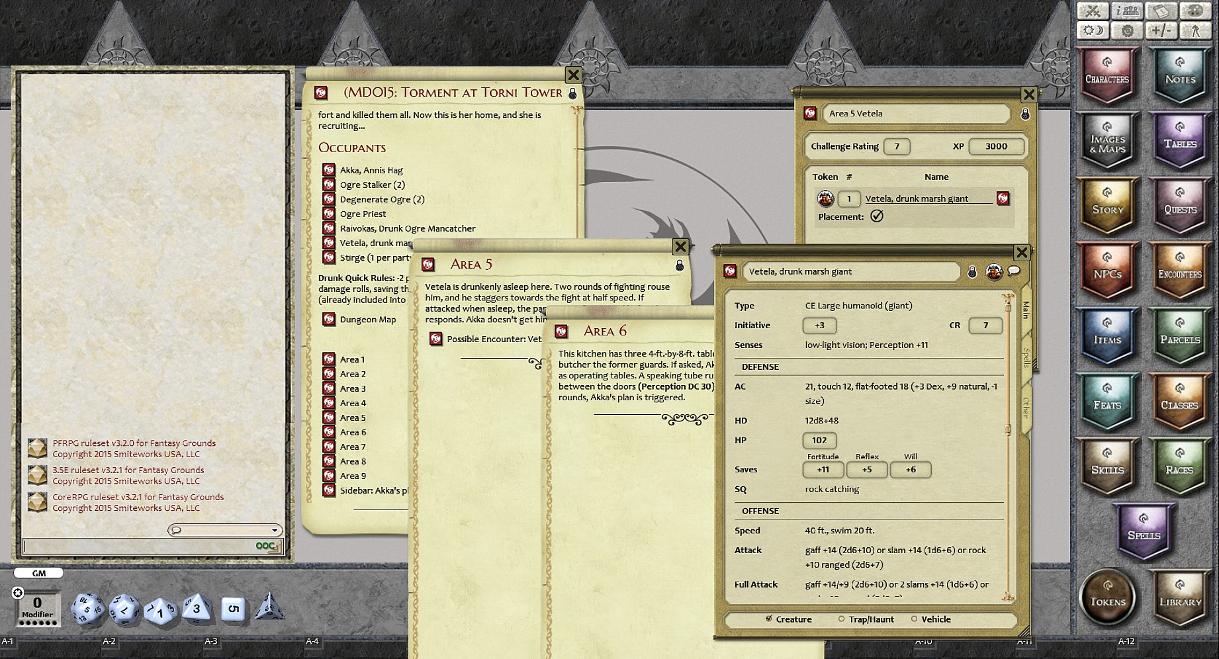1219x659 pixels.
Task: Toggle the Placement checkmark in encounter
Action: (877, 216)
